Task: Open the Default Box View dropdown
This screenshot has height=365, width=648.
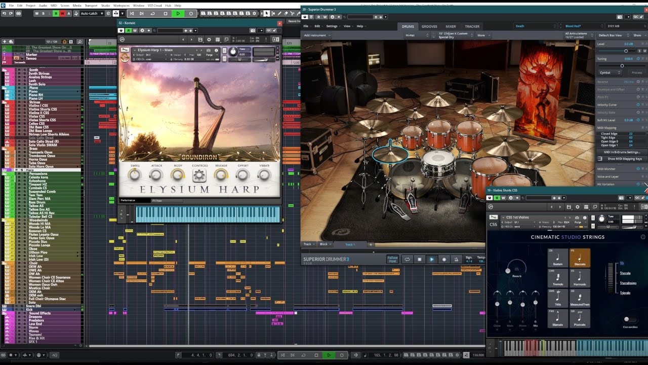Action: (x=613, y=35)
